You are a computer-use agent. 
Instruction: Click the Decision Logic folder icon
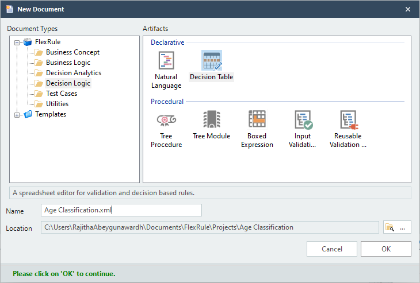(39, 83)
